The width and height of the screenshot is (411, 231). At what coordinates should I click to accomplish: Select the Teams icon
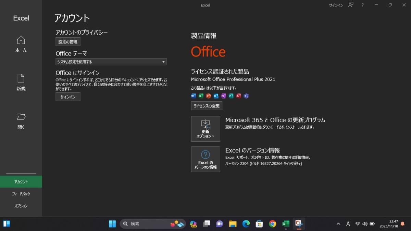coord(246,96)
